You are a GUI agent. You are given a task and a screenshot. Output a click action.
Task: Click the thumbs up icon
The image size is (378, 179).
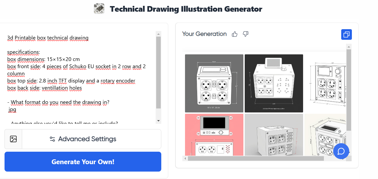235,34
